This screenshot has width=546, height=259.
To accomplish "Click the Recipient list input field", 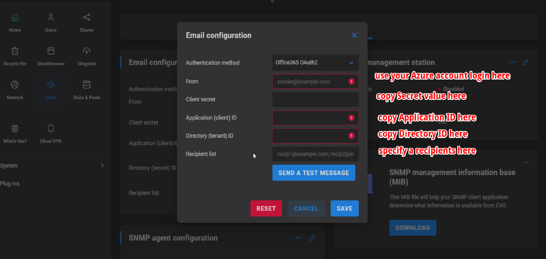I will [315, 154].
